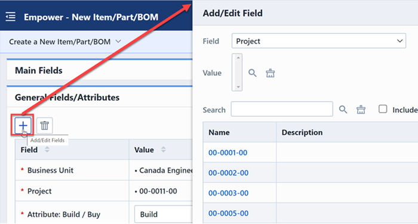Sort table by Field column arrows

tap(47, 150)
